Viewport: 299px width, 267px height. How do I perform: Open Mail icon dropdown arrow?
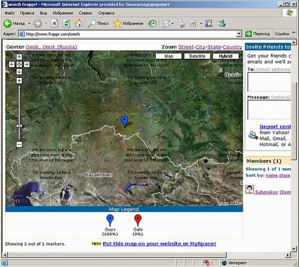point(172,24)
